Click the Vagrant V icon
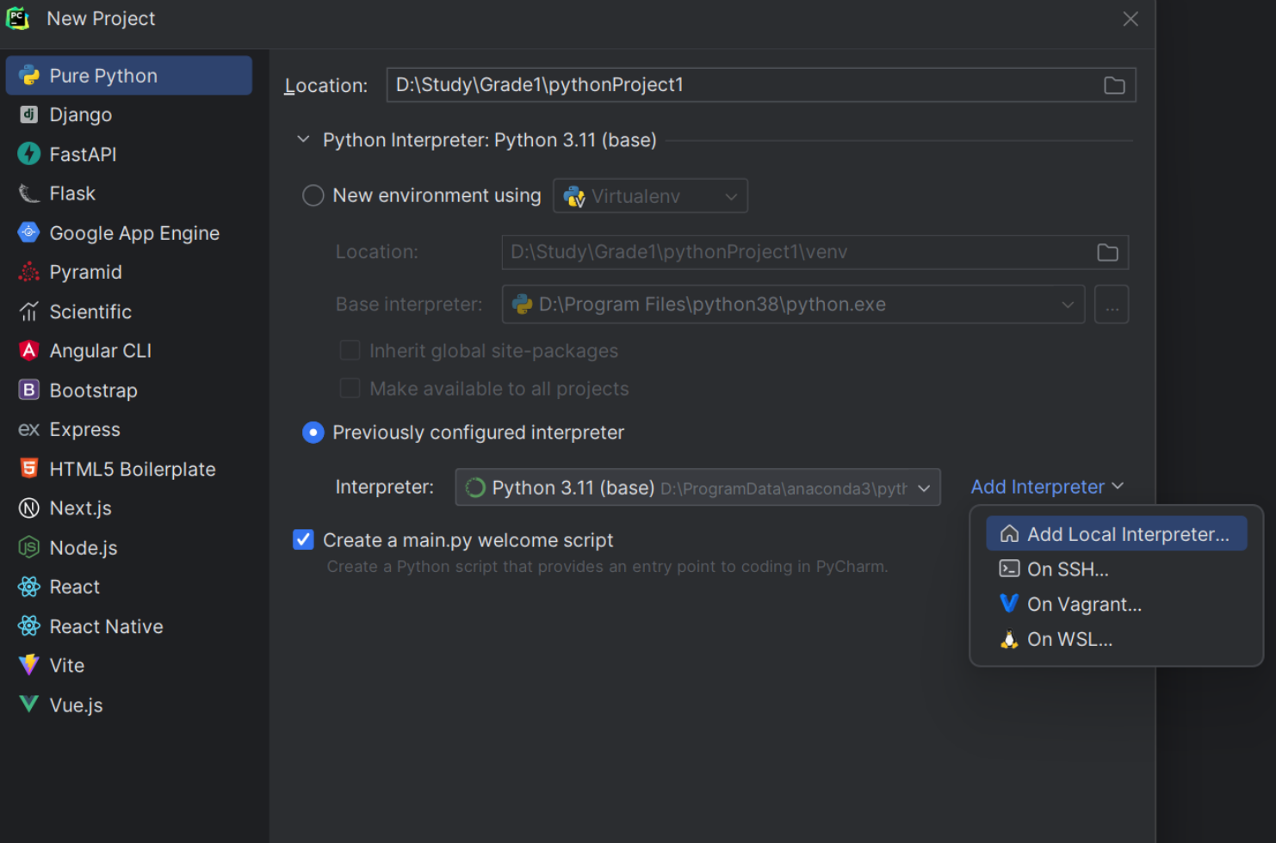Image resolution: width=1276 pixels, height=843 pixels. pos(1009,604)
